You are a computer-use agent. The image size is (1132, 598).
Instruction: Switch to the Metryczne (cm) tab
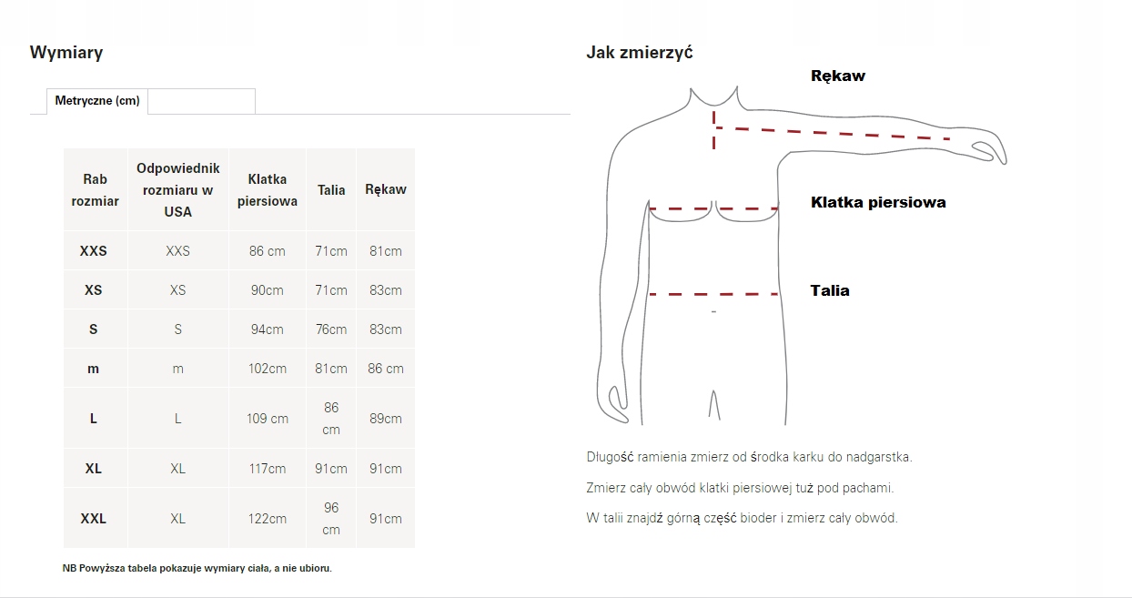[x=96, y=101]
